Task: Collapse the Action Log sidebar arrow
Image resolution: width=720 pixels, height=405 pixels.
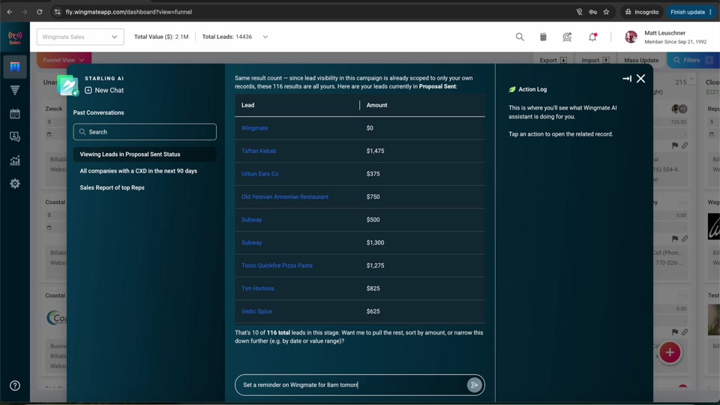Action: (627, 79)
